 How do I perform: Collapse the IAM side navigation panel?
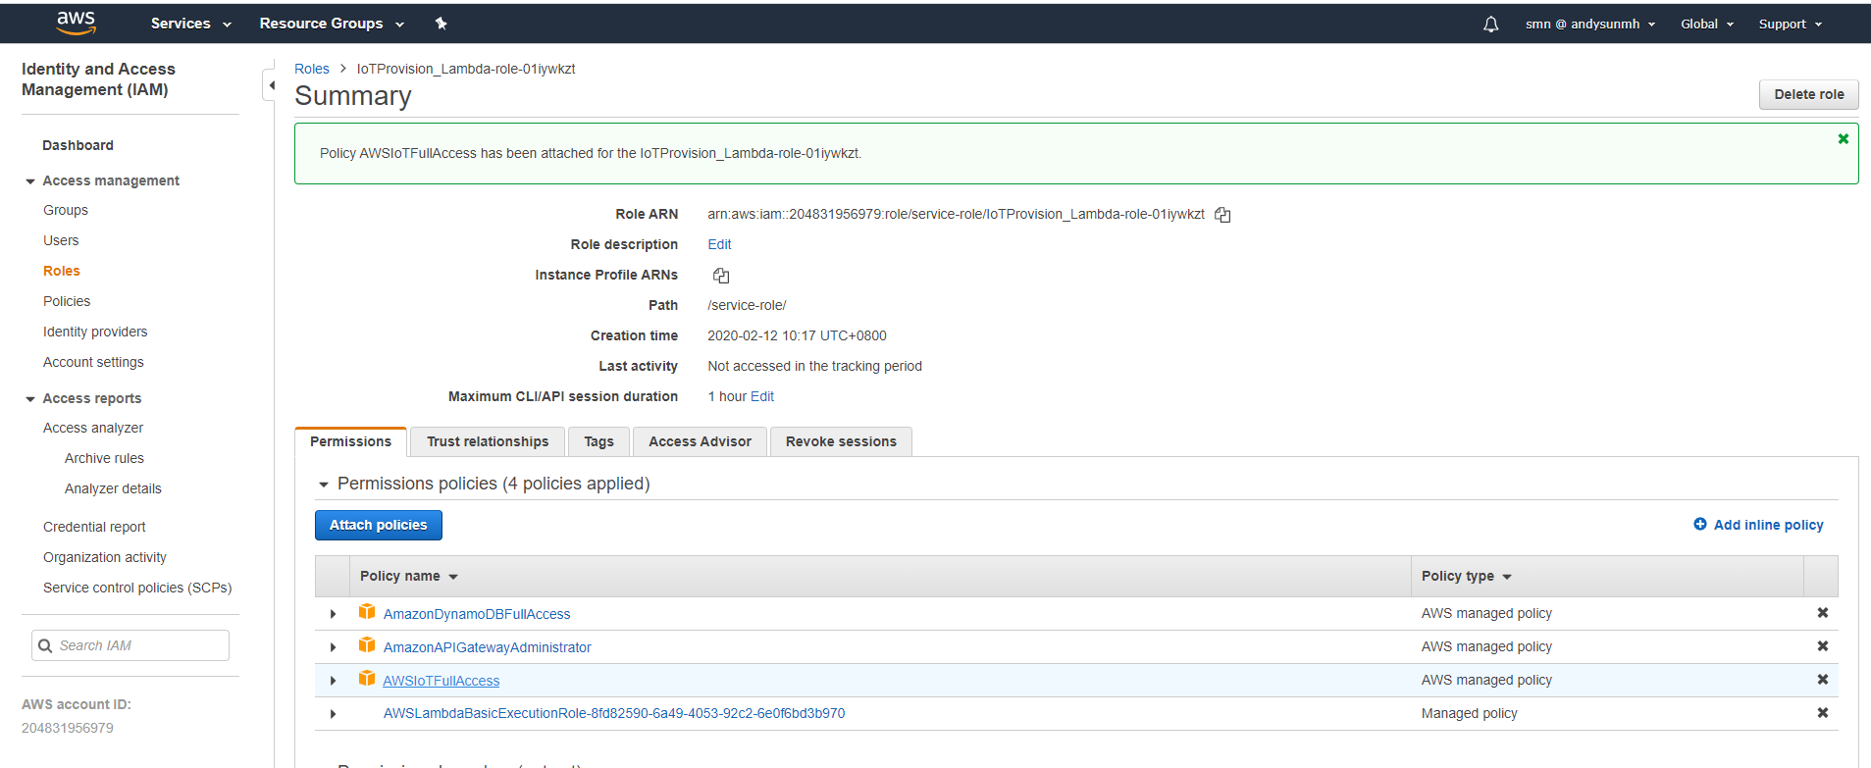pos(271,85)
